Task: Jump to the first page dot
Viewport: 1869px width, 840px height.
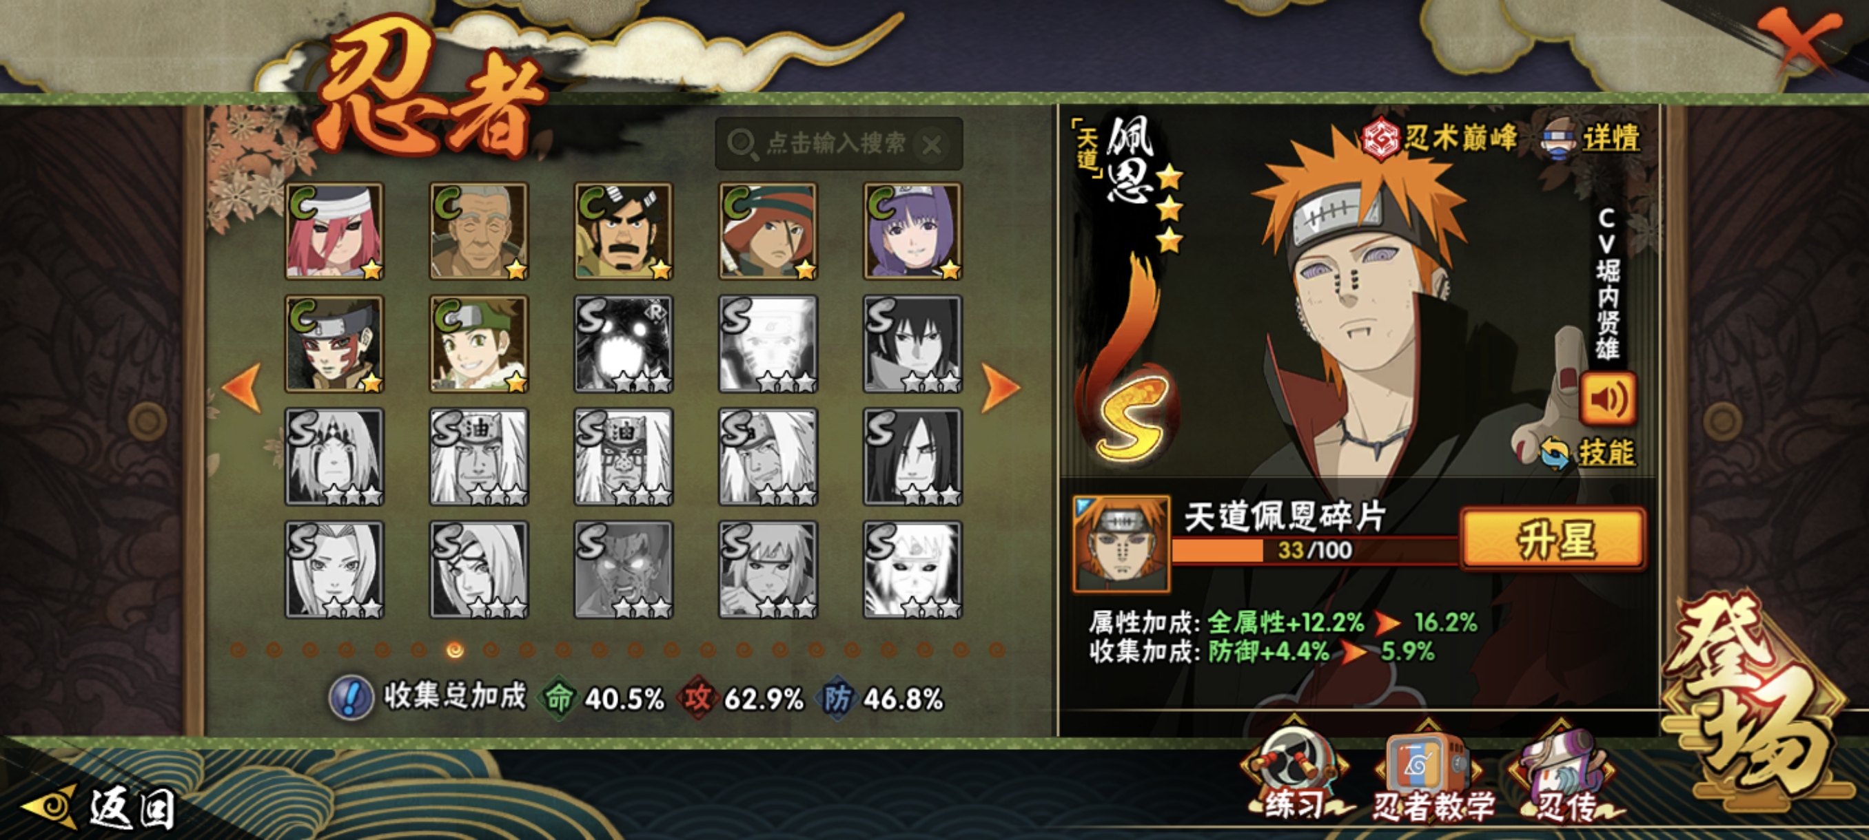Action: (238, 650)
